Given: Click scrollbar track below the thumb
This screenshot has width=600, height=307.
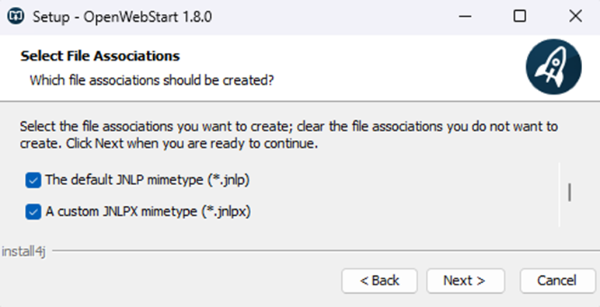Looking at the screenshot, I should (x=570, y=215).
